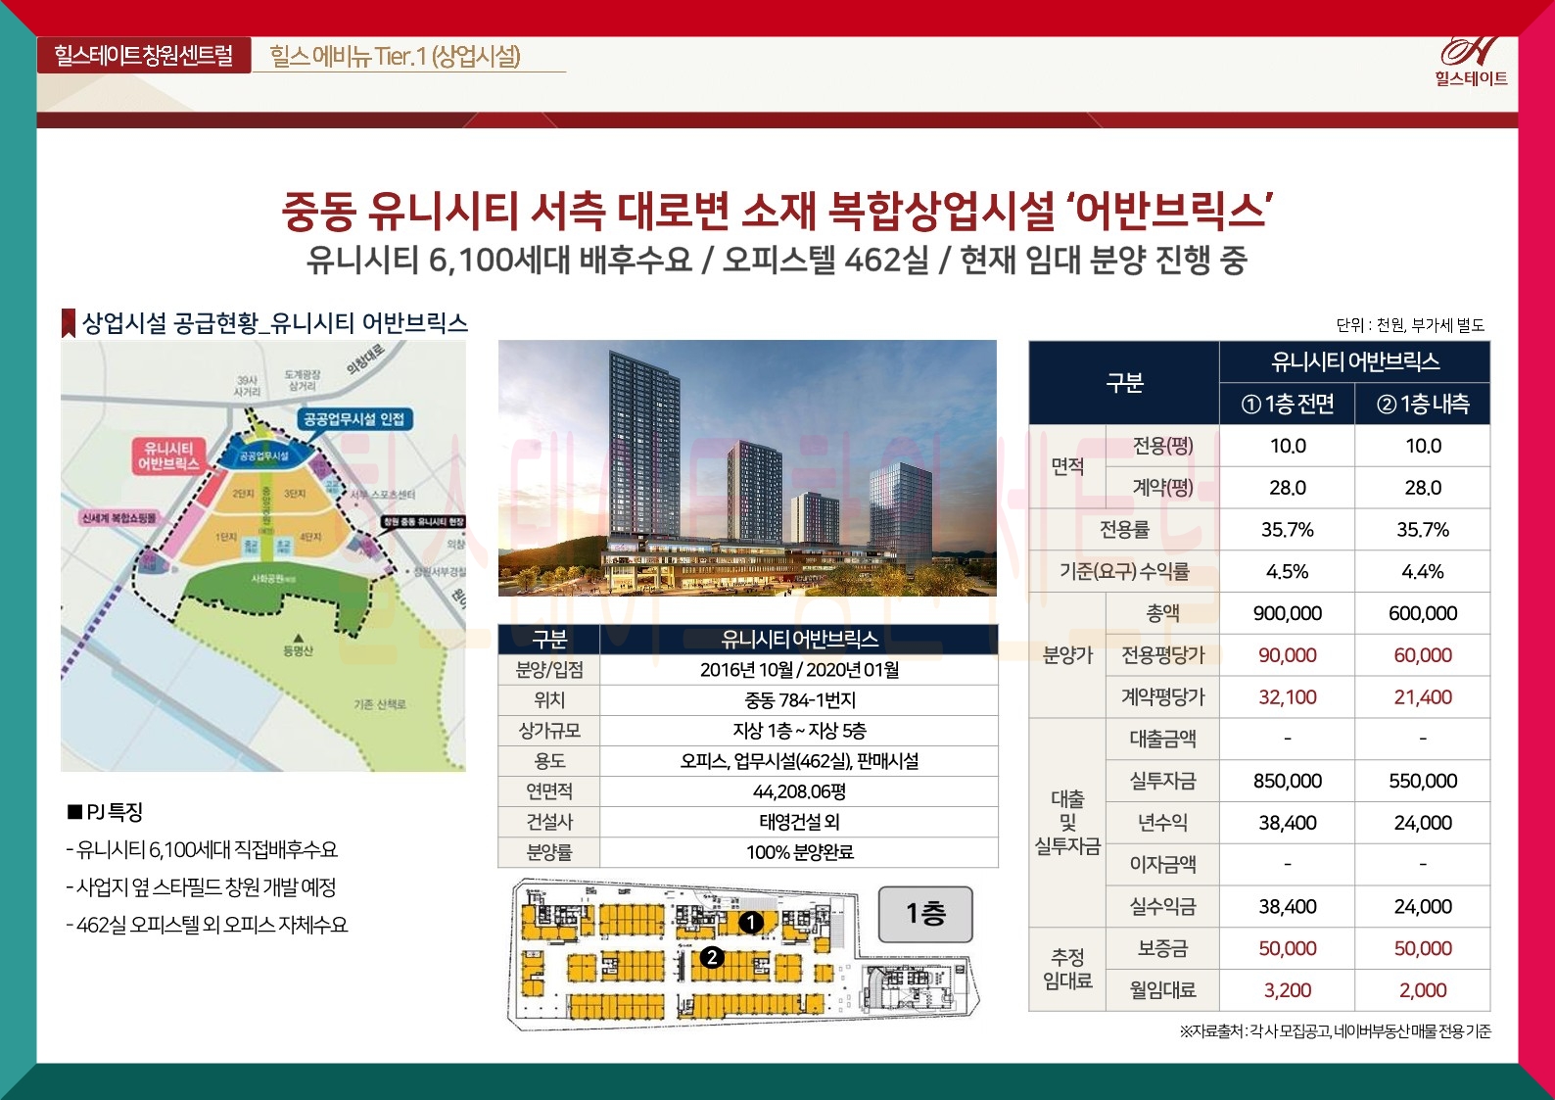Click the 550,000 실투자금 value
This screenshot has width=1555, height=1100.
pyautogui.click(x=1423, y=781)
